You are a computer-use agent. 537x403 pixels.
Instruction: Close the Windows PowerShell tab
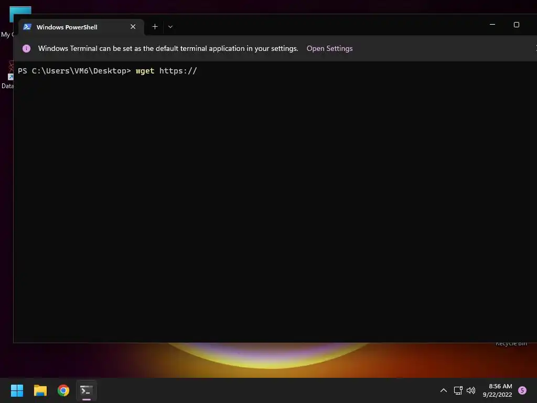coord(133,27)
